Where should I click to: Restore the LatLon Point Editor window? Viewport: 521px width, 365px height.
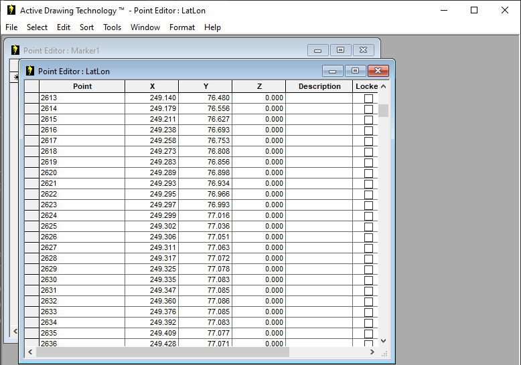[356, 71]
